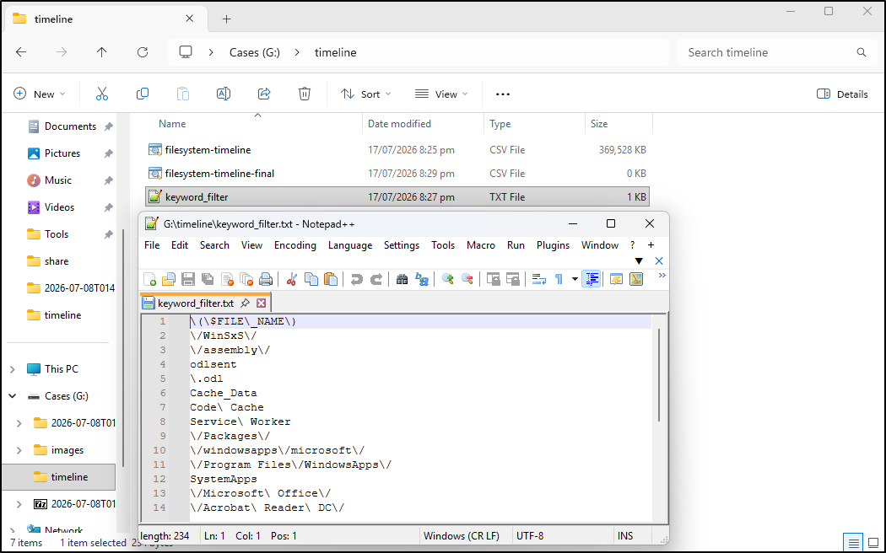The image size is (886, 553).
Task: Open Plugins menu in Notepad++
Action: coord(554,245)
